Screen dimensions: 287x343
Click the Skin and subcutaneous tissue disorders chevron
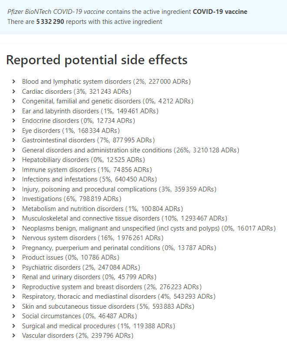point(14,307)
